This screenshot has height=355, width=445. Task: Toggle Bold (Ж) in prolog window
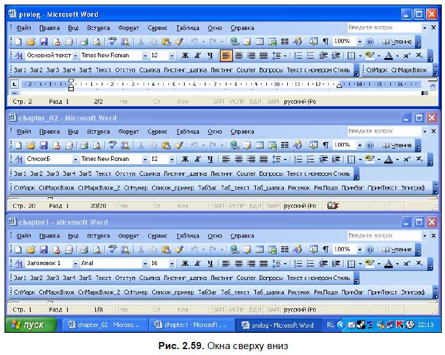(x=185, y=55)
